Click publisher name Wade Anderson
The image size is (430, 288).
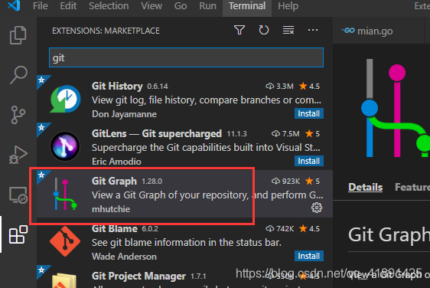(124, 257)
